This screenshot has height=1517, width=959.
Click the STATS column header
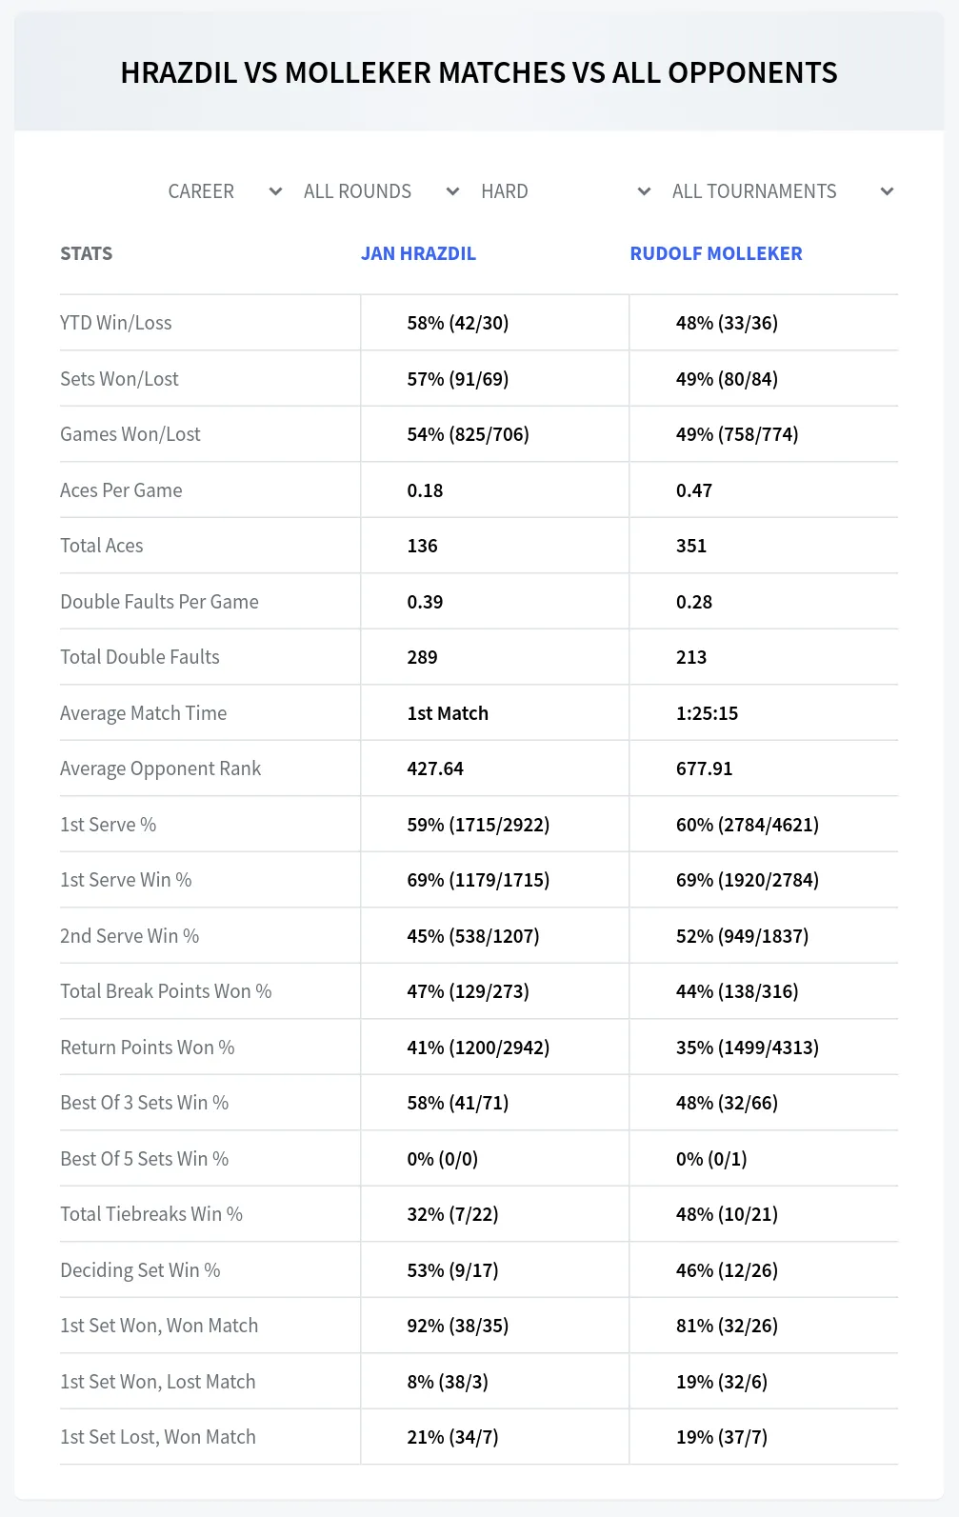pyautogui.click(x=87, y=253)
